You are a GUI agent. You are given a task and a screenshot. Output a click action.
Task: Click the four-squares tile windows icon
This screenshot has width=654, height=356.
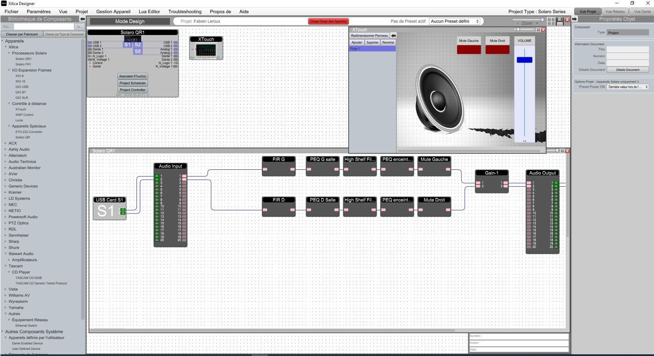tap(551, 21)
